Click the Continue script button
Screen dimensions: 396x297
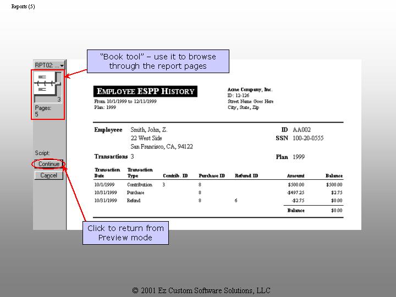[49, 164]
